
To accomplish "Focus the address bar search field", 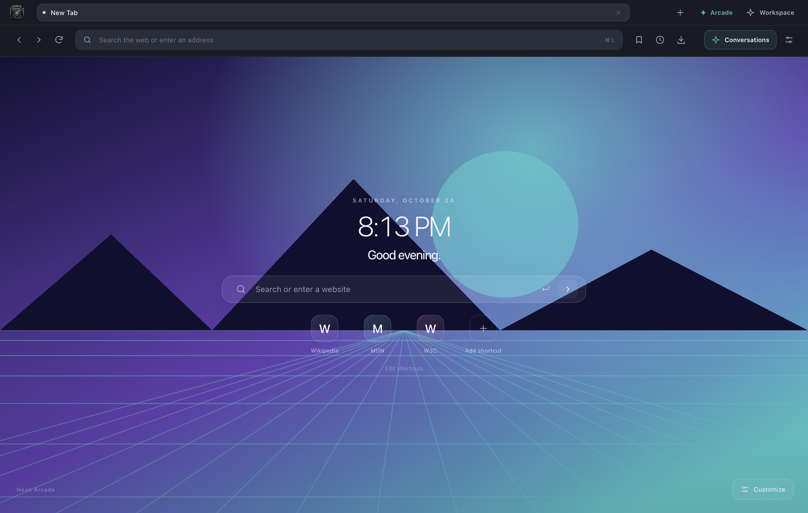I will (349, 40).
